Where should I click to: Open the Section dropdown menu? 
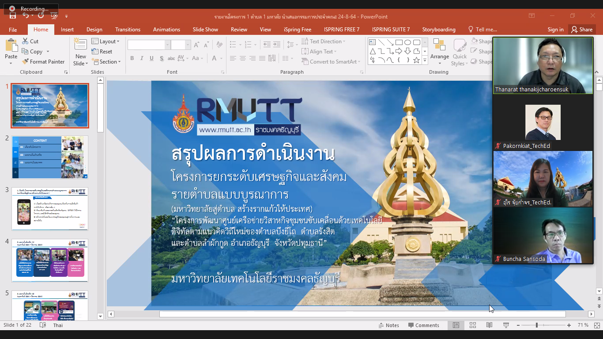coord(106,62)
